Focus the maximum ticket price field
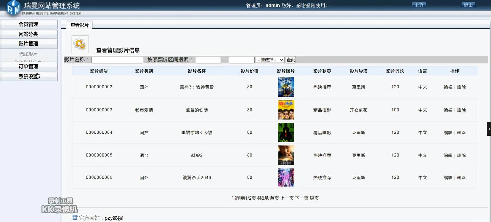The image size is (491, 222). (242, 60)
